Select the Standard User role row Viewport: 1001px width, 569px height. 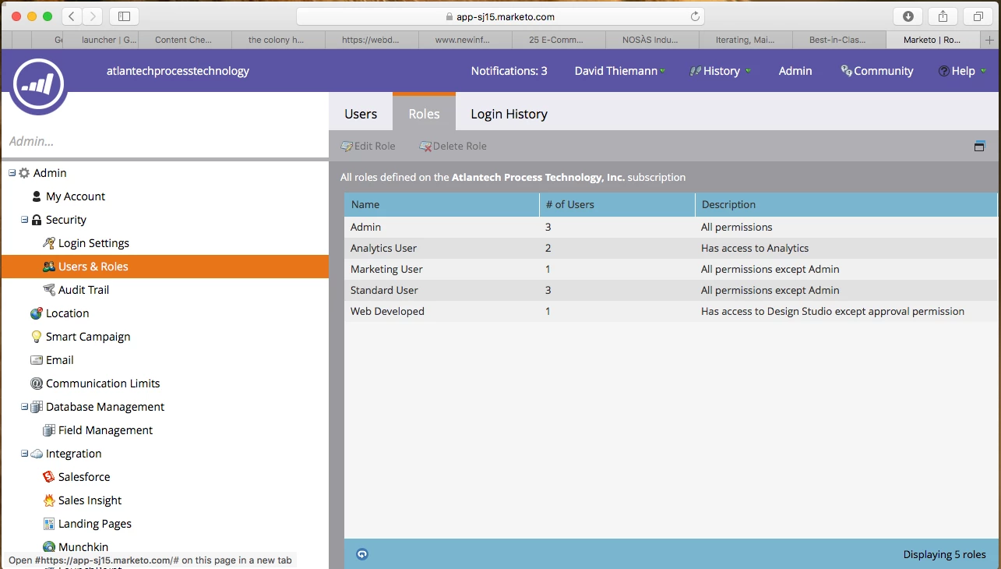pos(671,290)
